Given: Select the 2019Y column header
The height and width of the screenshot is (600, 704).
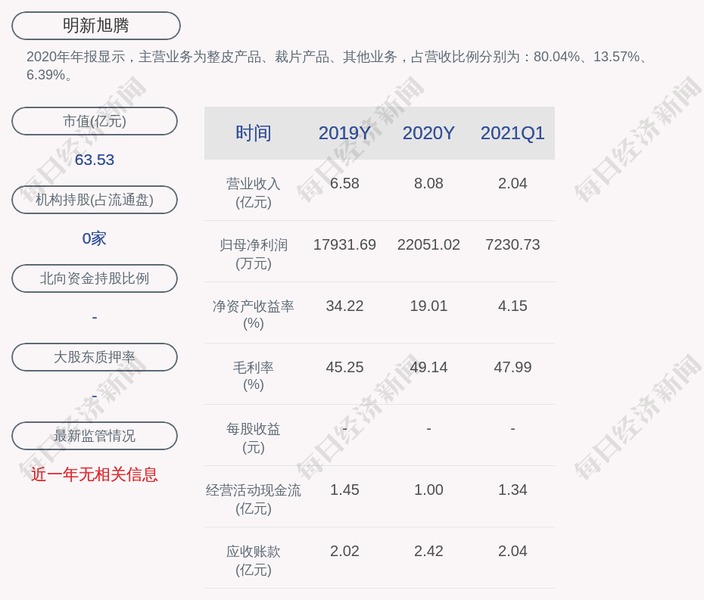Looking at the screenshot, I should click(344, 133).
